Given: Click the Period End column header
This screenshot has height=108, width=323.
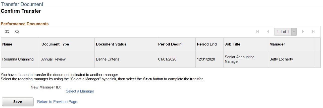Looking at the screenshot, I should click(x=206, y=44).
